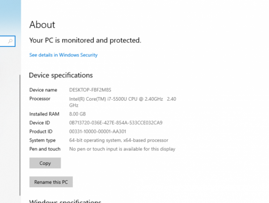Click the Device specifications section heading
This screenshot has width=269, height=203.
[x=61, y=75]
